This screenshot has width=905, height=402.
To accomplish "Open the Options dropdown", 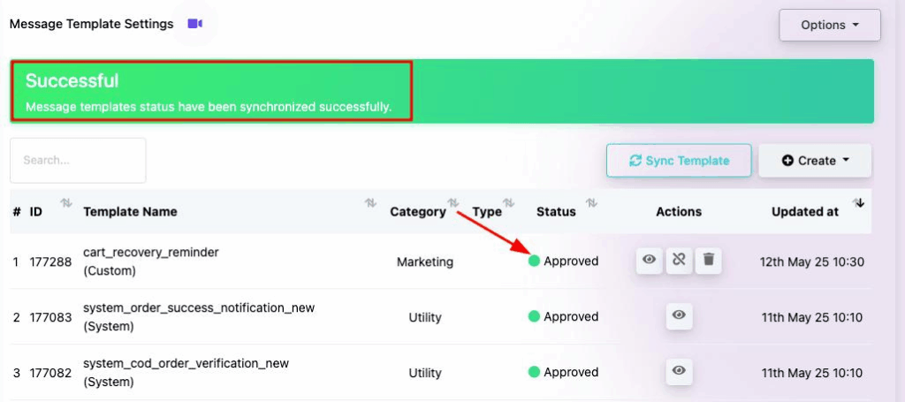I will pos(829,25).
